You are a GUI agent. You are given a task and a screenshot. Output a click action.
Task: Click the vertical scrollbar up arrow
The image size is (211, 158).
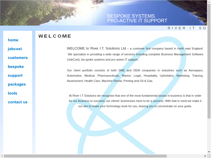coord(209,2)
